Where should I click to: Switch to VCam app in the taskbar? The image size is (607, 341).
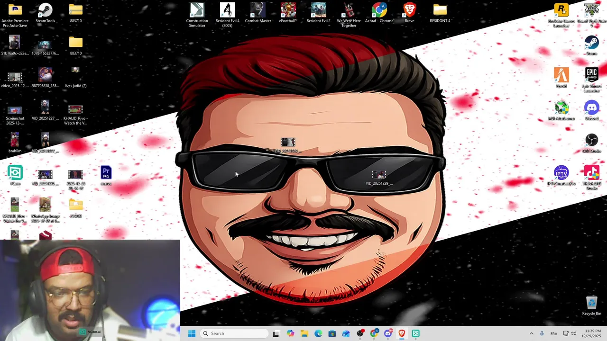[416, 333]
